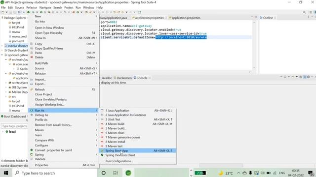Open the Refactor menu
This screenshot has width=316, height=177.
pos(32,7)
